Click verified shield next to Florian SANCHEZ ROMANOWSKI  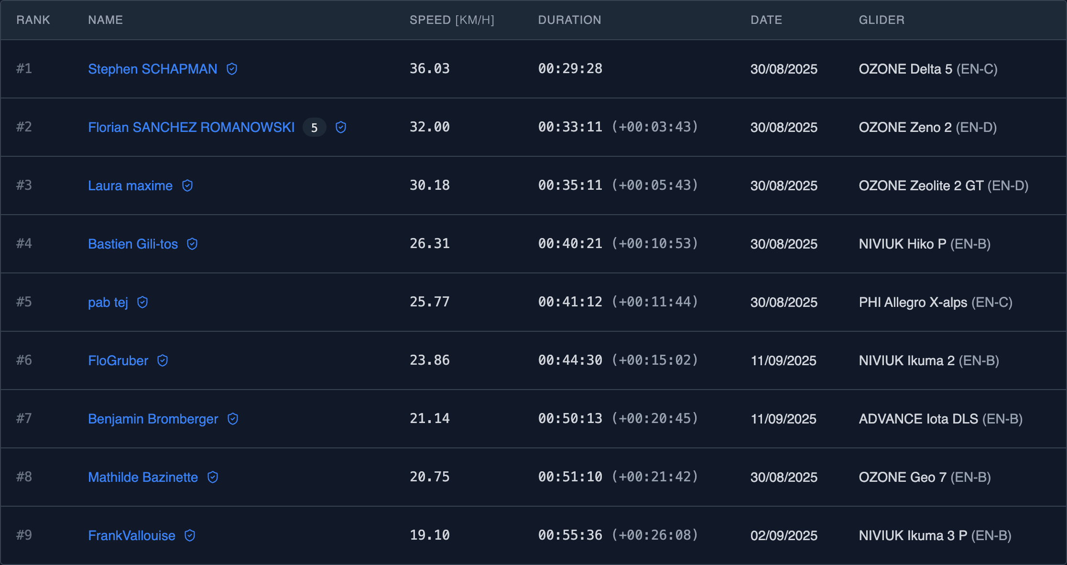341,127
